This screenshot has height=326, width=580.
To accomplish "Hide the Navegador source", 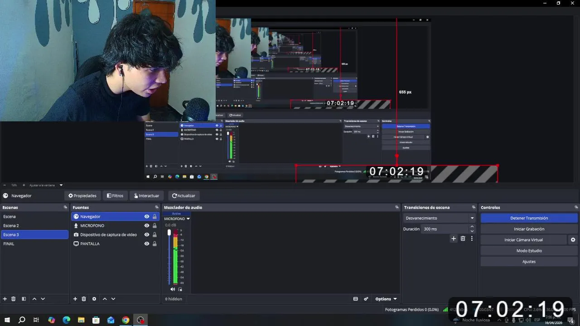I will (147, 216).
